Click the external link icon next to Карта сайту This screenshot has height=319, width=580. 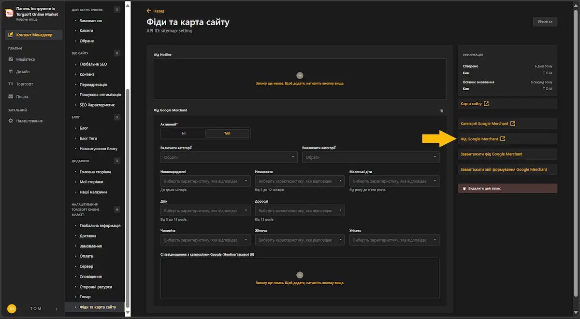point(487,103)
